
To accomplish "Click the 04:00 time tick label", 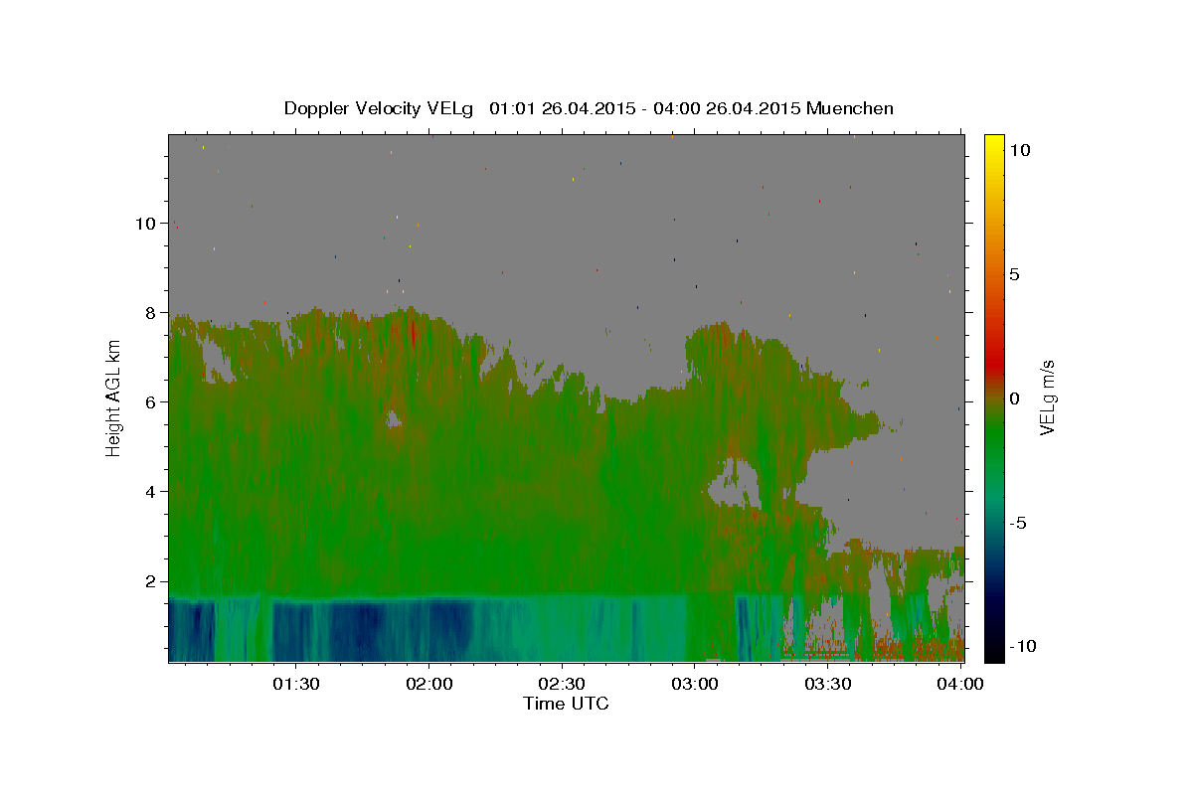I will (x=960, y=684).
